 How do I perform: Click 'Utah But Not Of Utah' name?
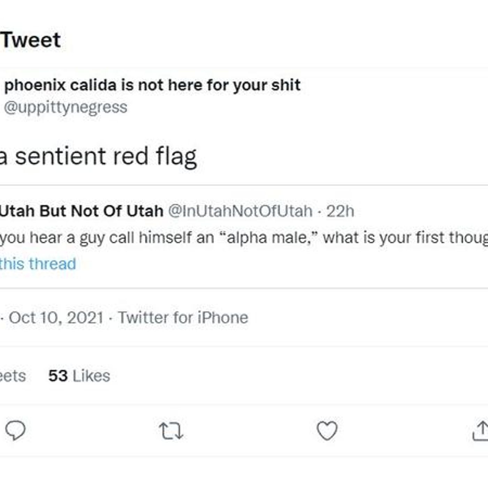[x=82, y=211]
